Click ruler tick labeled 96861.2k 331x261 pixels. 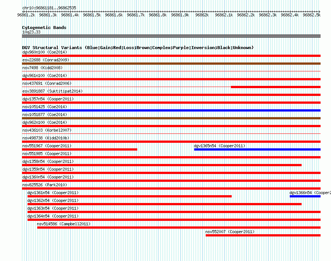26,15
